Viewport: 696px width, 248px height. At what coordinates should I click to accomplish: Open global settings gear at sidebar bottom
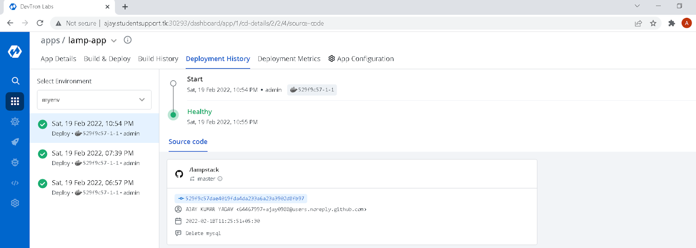click(15, 203)
